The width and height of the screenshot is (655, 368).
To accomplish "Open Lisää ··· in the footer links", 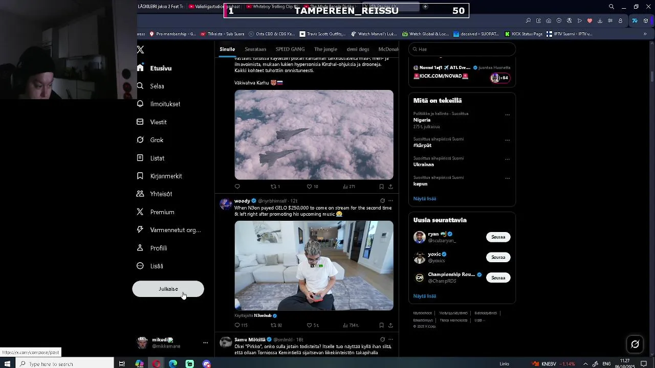I will point(479,320).
